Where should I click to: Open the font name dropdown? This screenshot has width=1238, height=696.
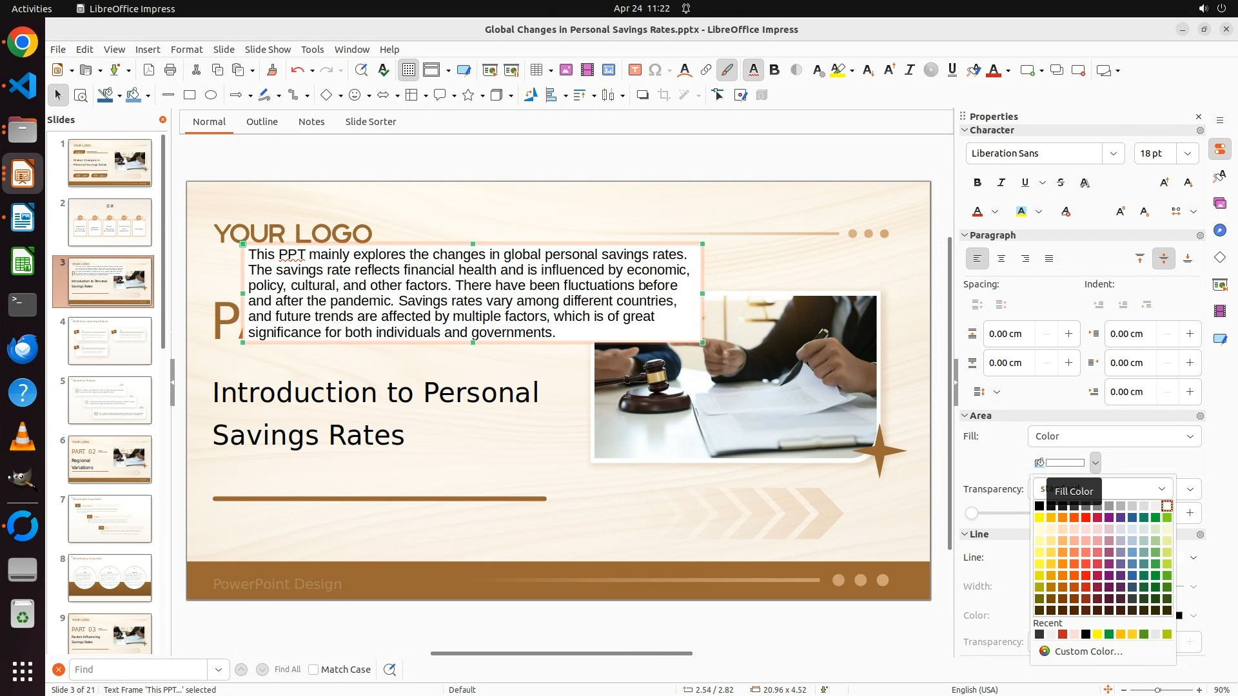tap(1113, 153)
